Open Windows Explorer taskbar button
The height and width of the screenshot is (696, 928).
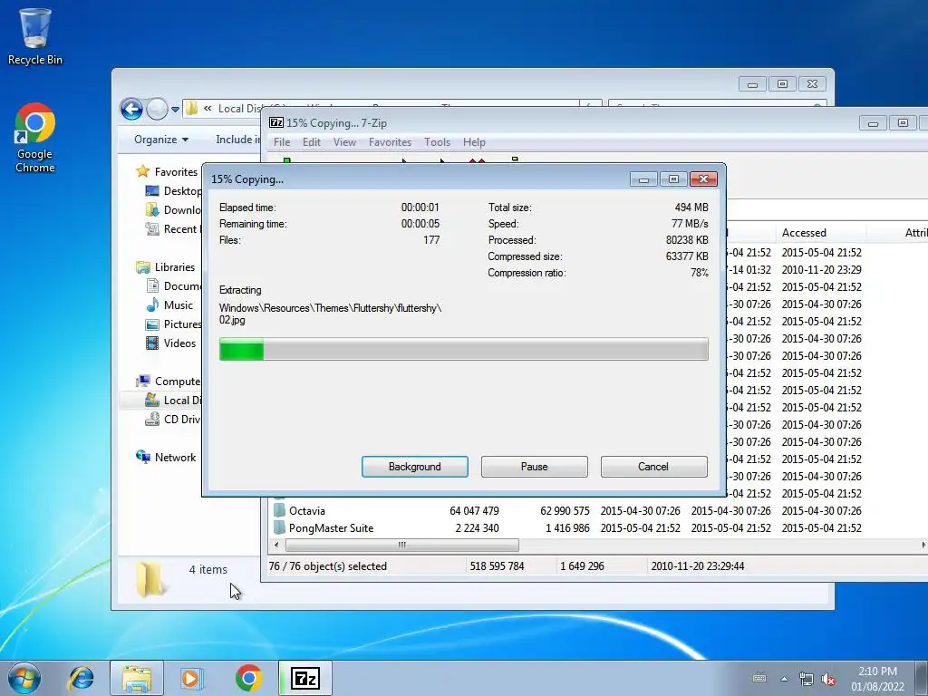pos(137,678)
